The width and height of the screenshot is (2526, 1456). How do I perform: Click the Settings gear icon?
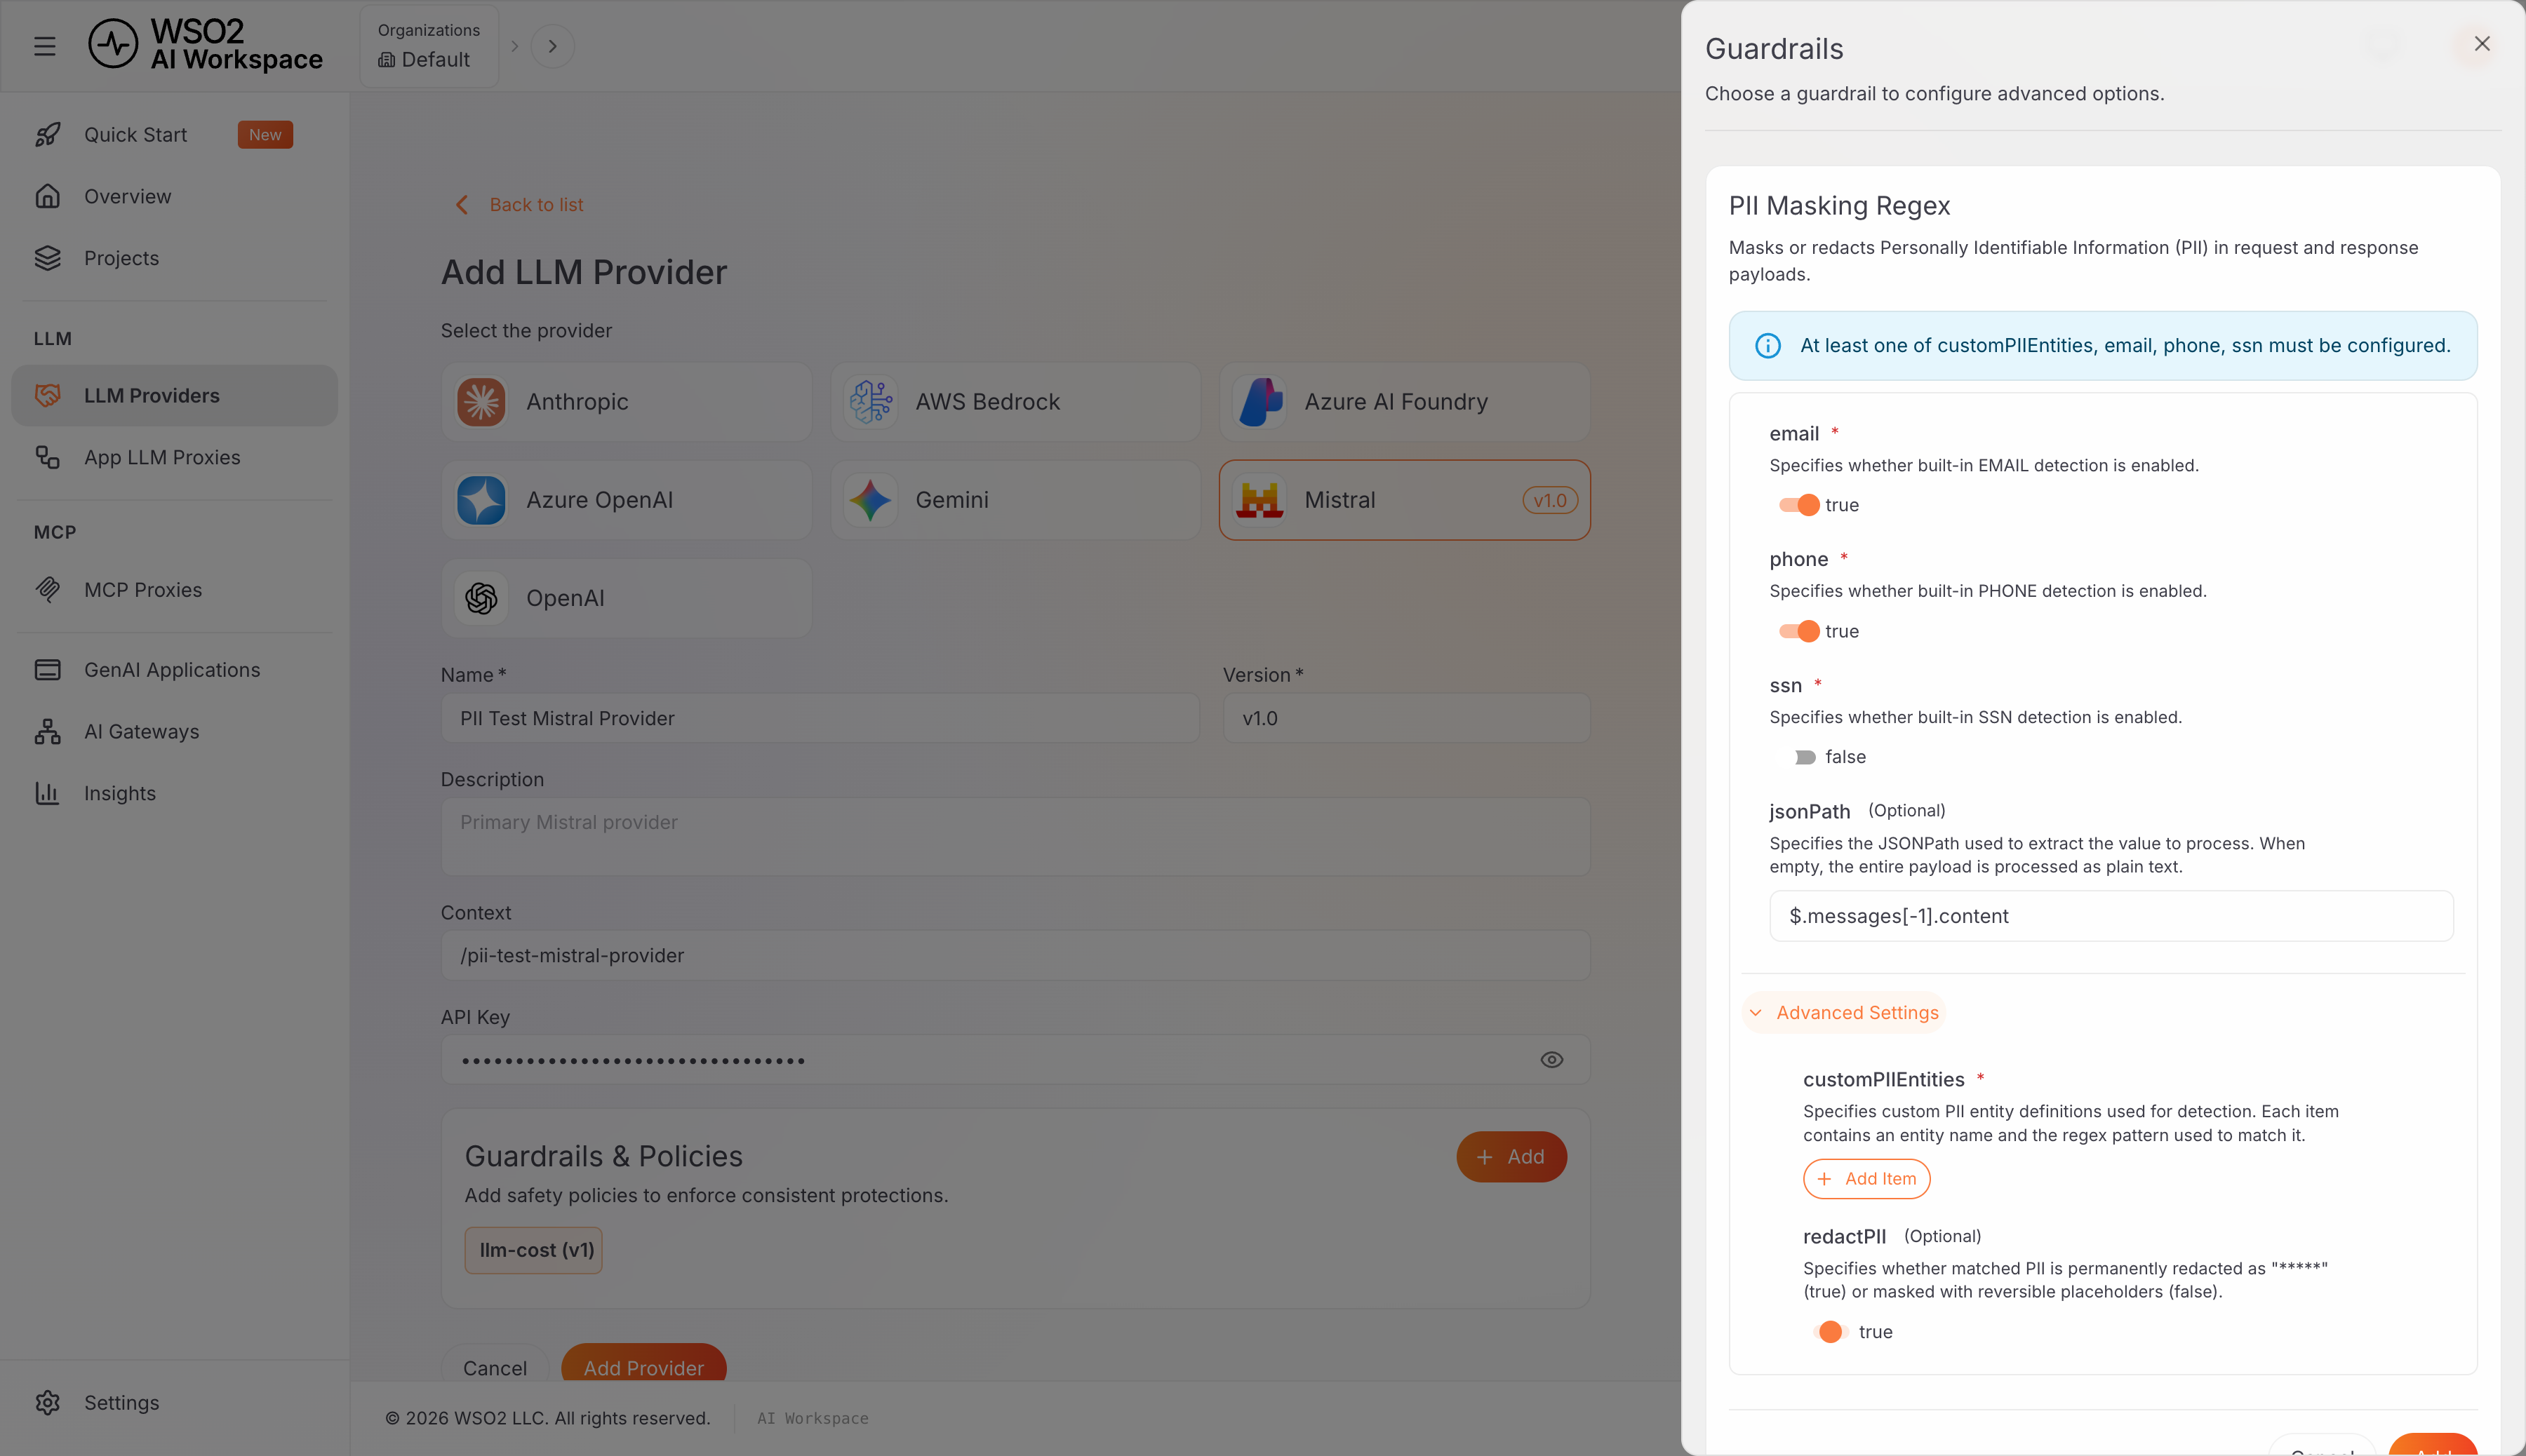47,1402
